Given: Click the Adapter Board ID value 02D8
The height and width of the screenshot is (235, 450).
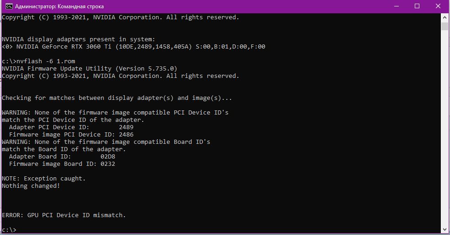Looking at the screenshot, I should click(108, 157).
